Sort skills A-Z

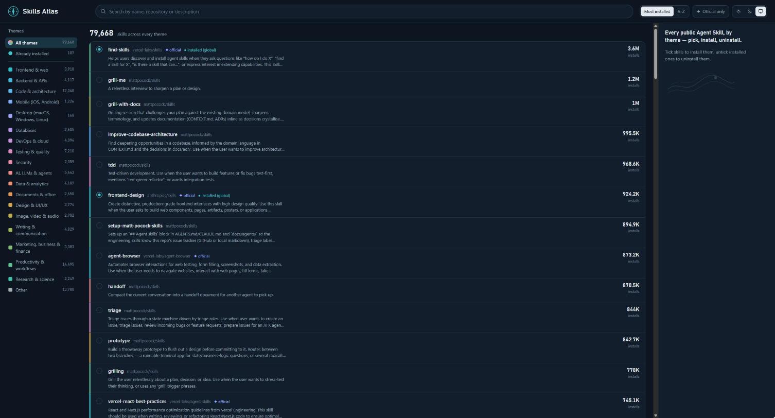pos(681,11)
